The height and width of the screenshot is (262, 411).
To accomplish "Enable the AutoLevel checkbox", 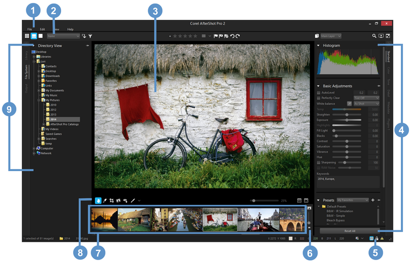I will click(319, 92).
